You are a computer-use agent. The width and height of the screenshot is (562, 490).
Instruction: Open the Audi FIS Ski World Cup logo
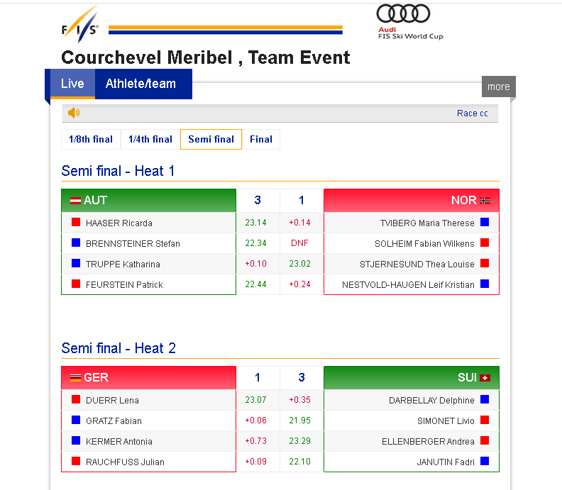[410, 22]
